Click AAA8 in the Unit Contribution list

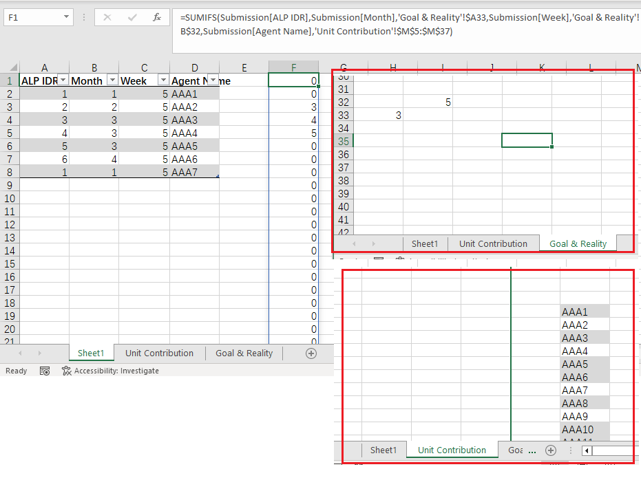[585, 404]
